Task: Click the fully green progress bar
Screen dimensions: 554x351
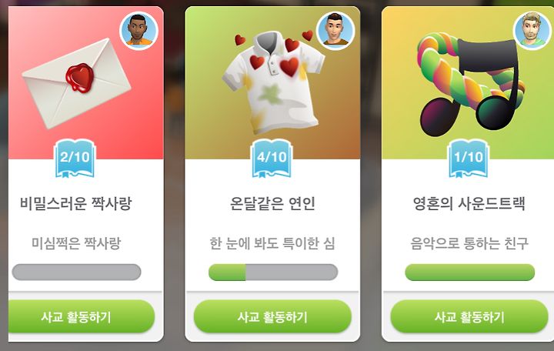Action: [470, 272]
